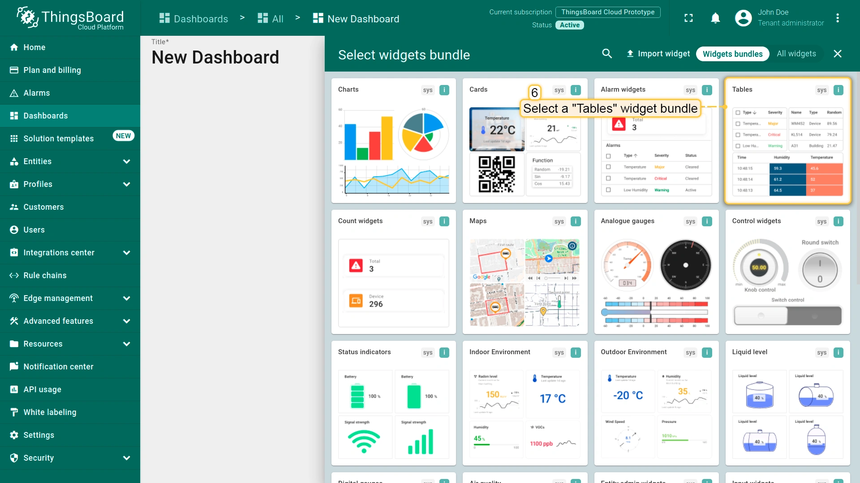This screenshot has height=483, width=860.
Task: Open Rule chains in sidebar
Action: (45, 275)
